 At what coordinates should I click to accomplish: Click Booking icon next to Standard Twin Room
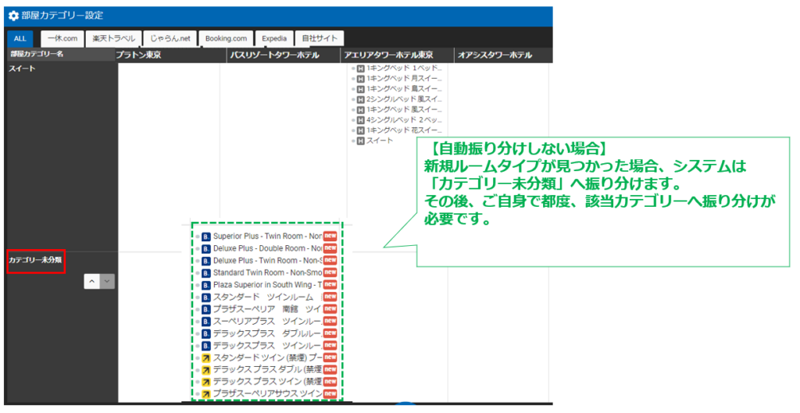click(x=205, y=272)
